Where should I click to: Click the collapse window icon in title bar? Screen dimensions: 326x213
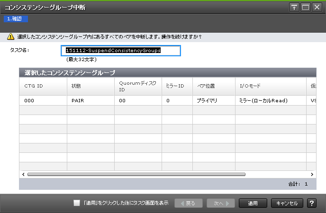point(294,7)
